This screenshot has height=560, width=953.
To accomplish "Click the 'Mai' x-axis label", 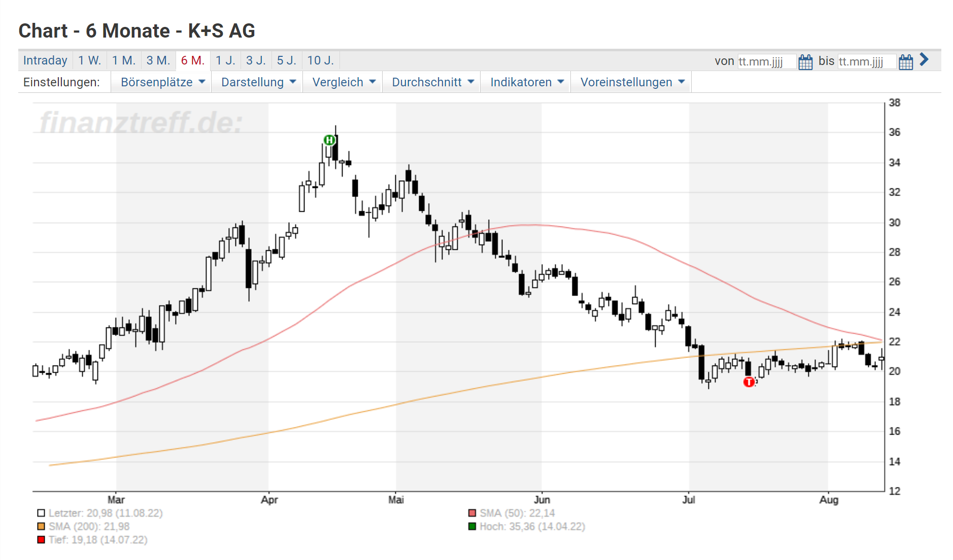I will [x=396, y=500].
